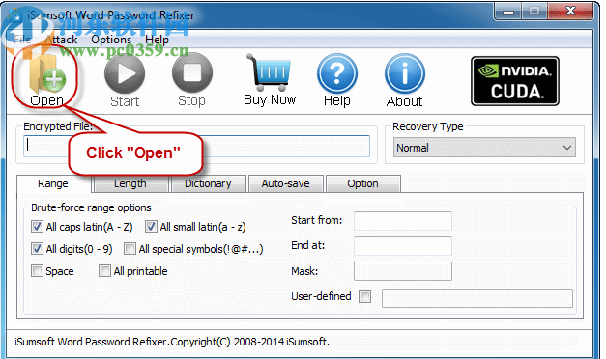This screenshot has width=606, height=359.
Task: Stop the running attack
Action: 191,80
